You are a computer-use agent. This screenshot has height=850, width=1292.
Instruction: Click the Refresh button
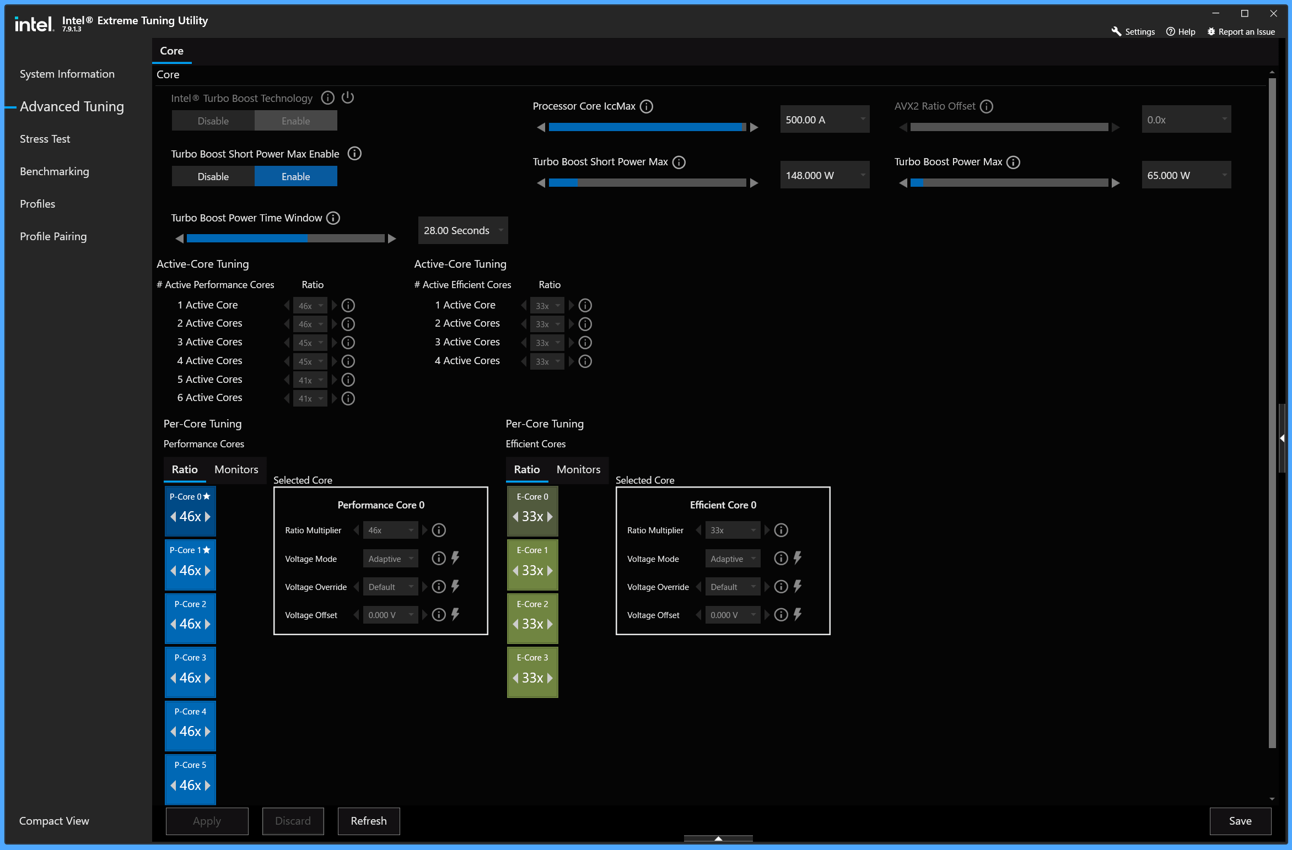coord(369,821)
